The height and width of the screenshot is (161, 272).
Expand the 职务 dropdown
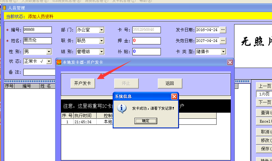pos(101,41)
